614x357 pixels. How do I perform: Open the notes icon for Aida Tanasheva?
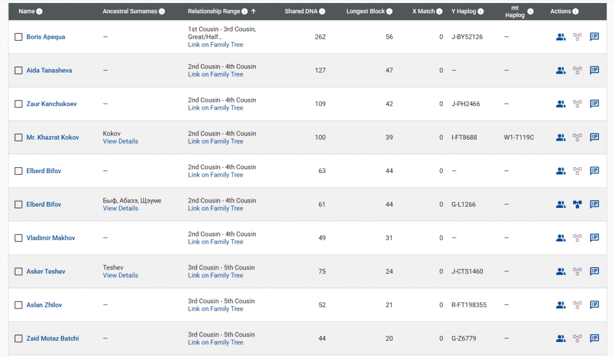point(594,70)
